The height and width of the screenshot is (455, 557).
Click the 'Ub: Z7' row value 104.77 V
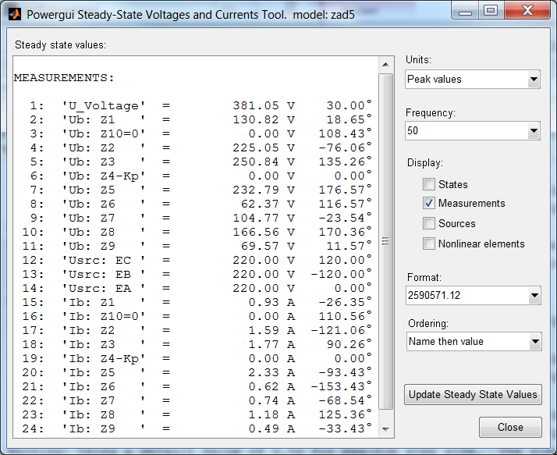click(x=264, y=218)
